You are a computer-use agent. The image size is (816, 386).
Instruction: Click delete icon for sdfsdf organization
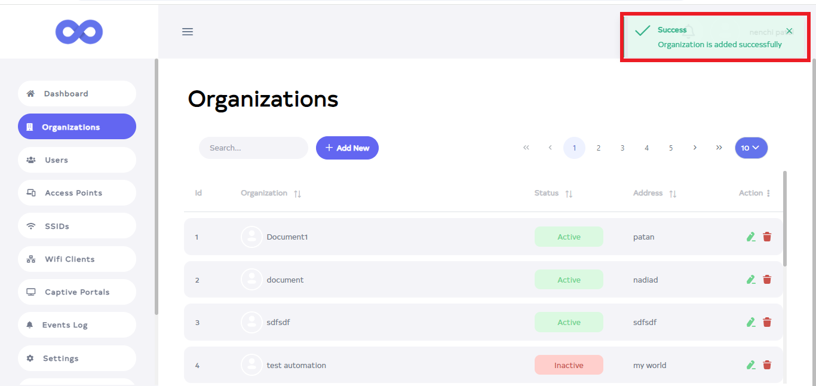(767, 323)
